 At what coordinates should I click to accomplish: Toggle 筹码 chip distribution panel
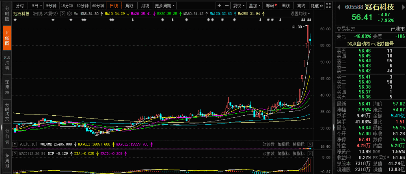270,5
